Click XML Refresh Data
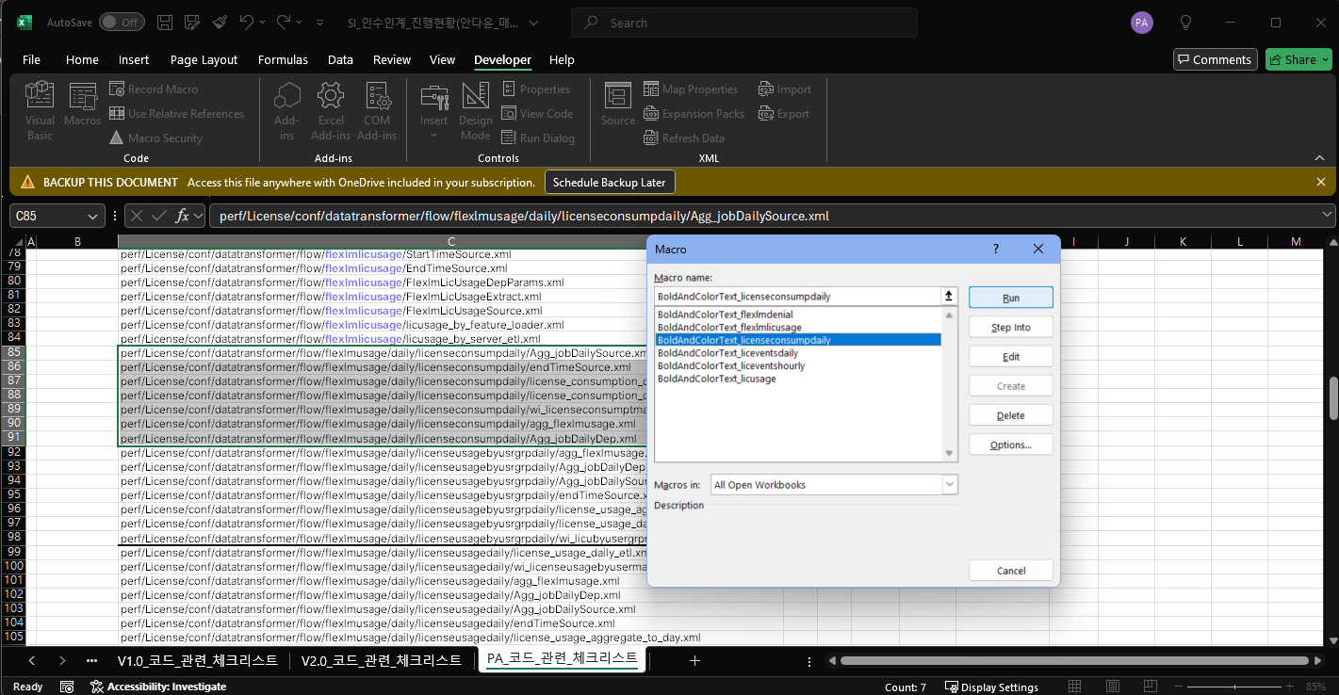Viewport: 1339px width, 695px height. click(684, 138)
